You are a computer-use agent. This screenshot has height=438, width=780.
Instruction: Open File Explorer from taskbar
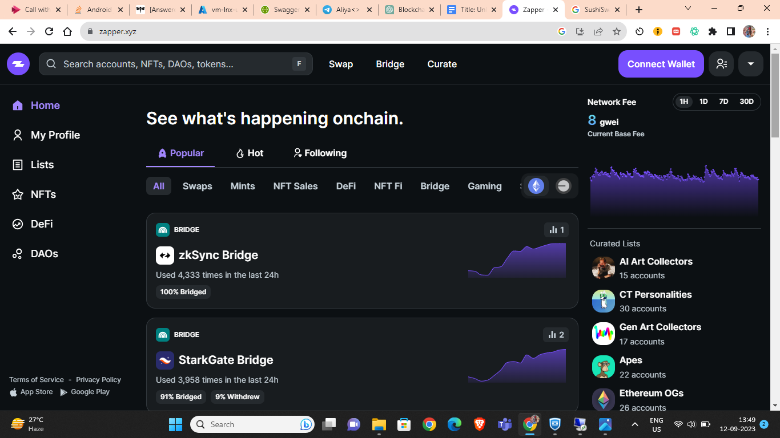(379, 424)
